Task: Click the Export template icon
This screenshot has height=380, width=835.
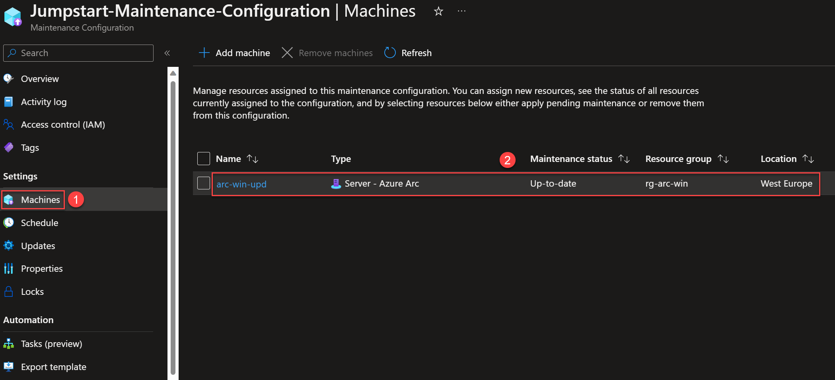Action: (x=8, y=366)
